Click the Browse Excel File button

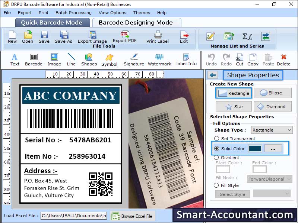[133, 216]
